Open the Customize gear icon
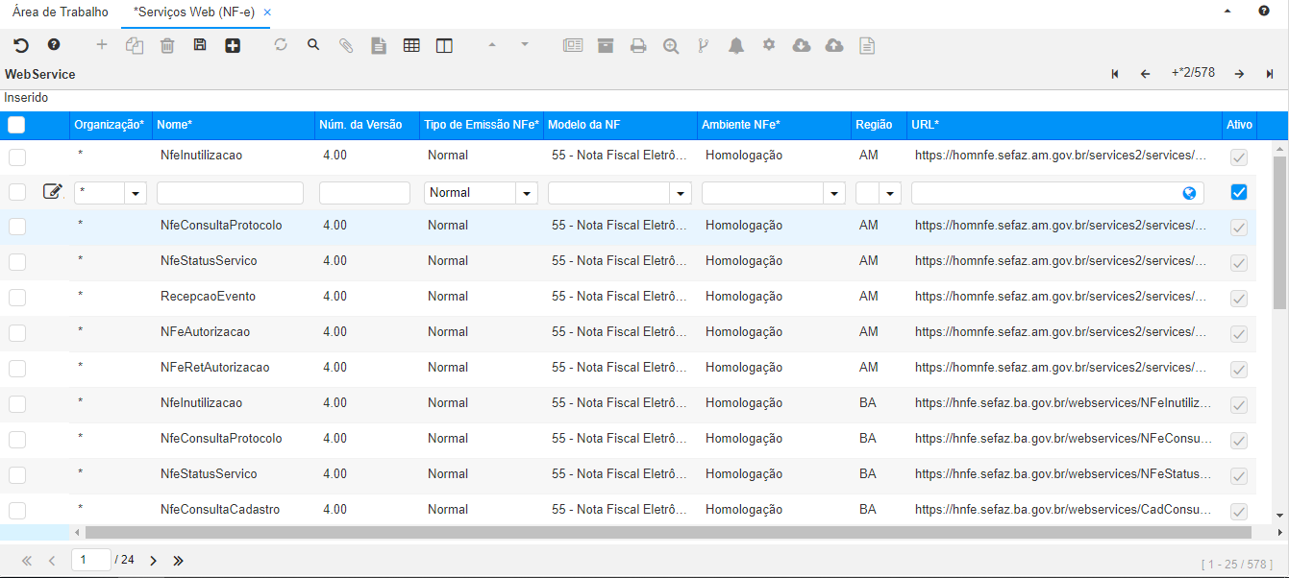This screenshot has width=1289, height=578. (x=769, y=45)
